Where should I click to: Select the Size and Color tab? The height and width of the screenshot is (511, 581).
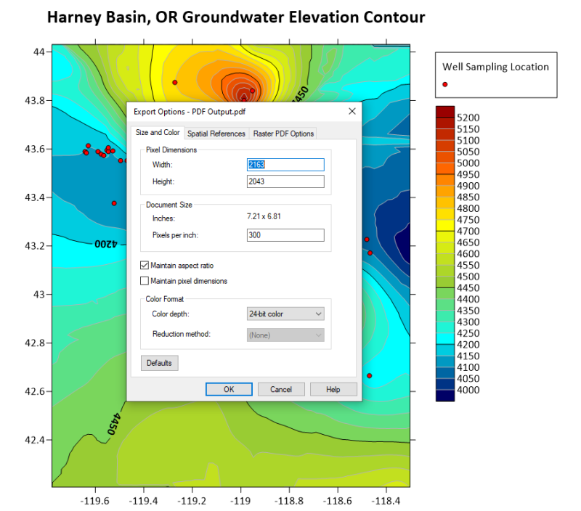point(157,133)
